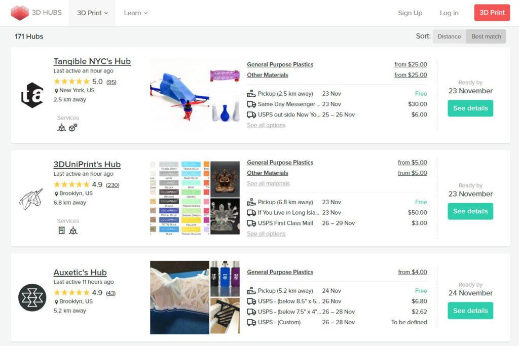Screen dimensions: 519x346
Task: Click document service icon under 3DUniPrint's Hub
Action: [61, 230]
